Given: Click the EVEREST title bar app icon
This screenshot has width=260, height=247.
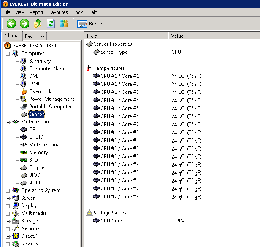Looking at the screenshot, I should 5,4.
